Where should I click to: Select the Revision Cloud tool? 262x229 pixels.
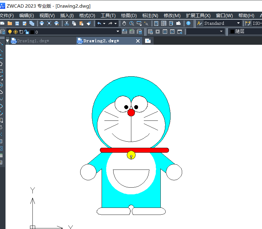tap(1, 92)
